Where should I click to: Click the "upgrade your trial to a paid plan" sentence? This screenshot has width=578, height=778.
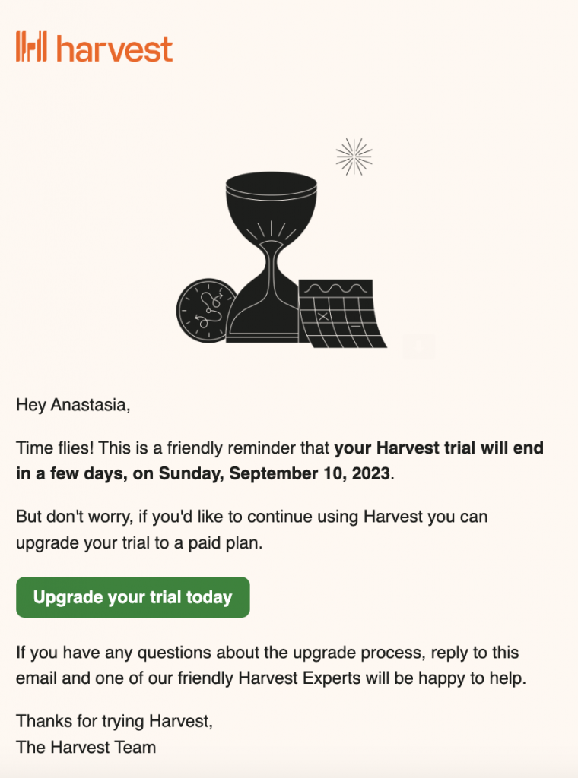[139, 542]
